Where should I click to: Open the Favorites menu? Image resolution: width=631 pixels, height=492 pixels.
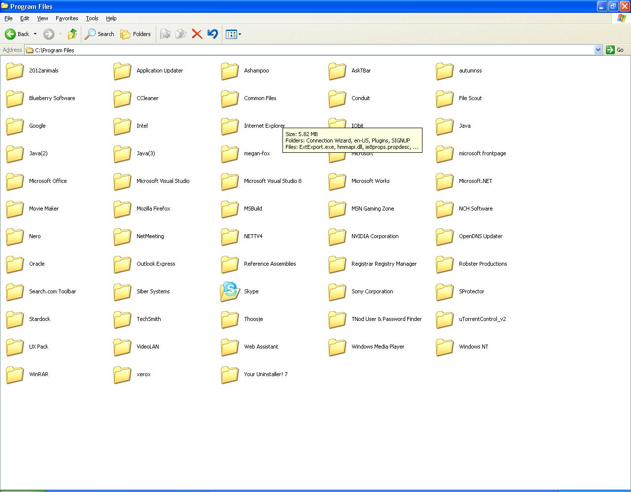[x=67, y=18]
